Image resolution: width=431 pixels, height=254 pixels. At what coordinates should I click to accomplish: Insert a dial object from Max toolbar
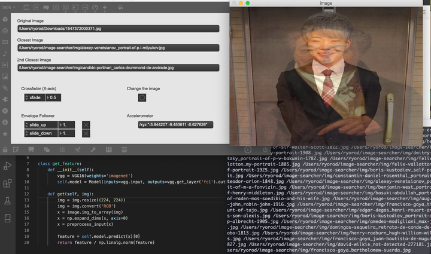click(x=95, y=7)
